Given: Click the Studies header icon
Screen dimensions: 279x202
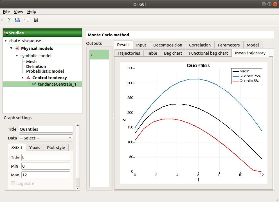Looking at the screenshot, I should click(6, 33).
